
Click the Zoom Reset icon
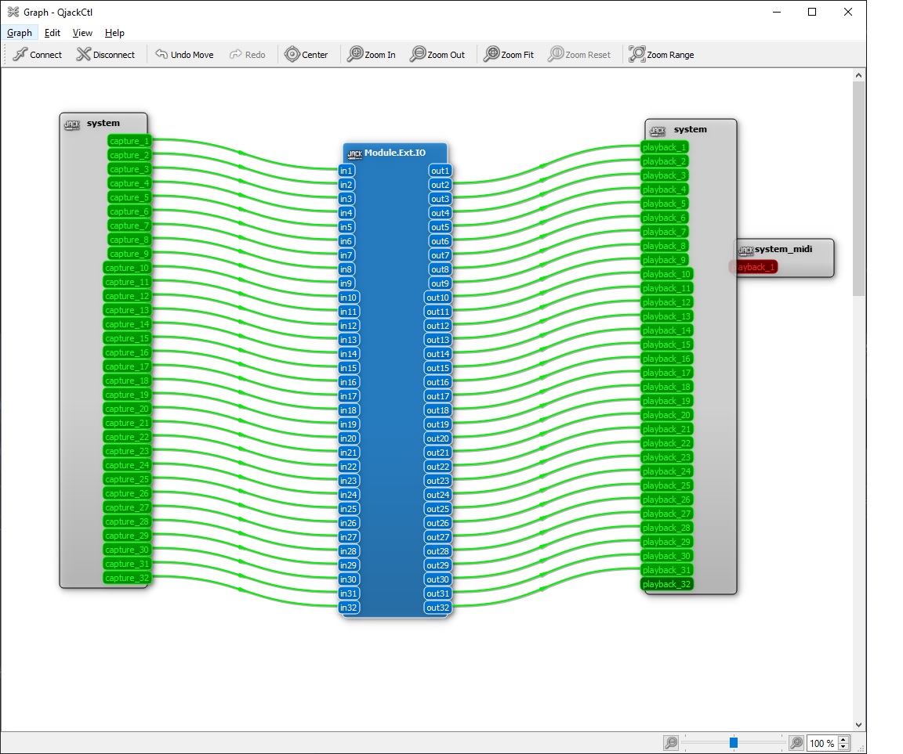coord(556,54)
